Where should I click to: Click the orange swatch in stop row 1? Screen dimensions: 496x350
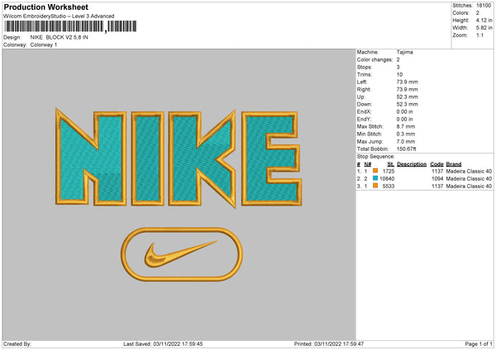tap(375, 171)
